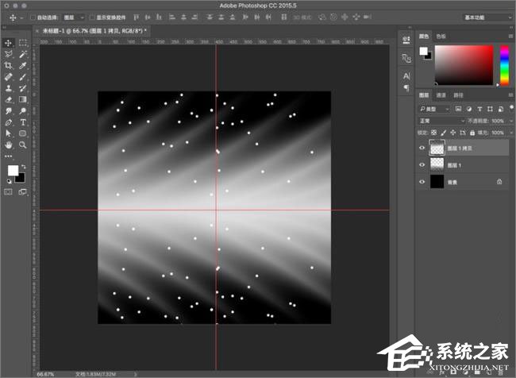
Task: Open the Color panel flyout menu
Action: tap(510, 37)
